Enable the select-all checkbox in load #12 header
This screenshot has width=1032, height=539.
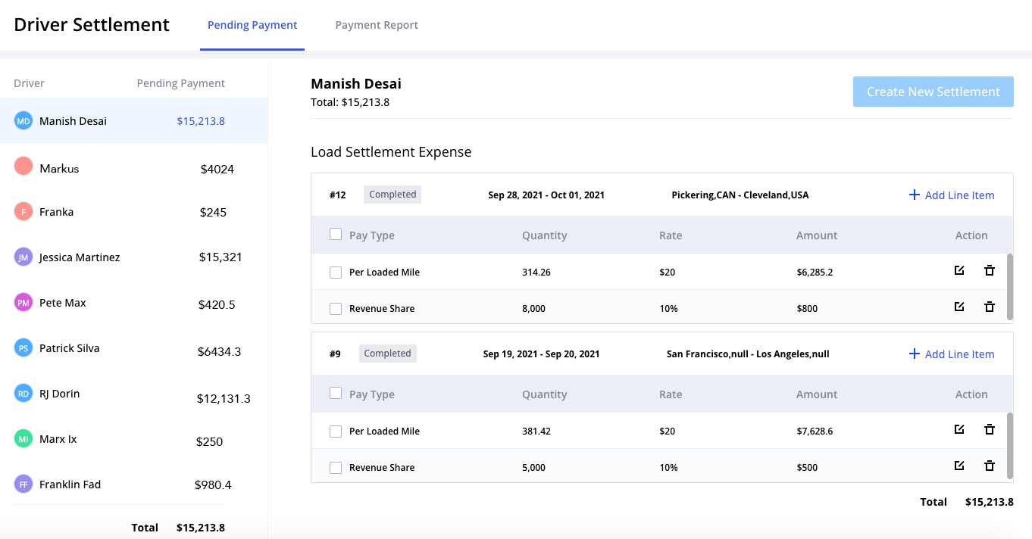[x=336, y=234]
